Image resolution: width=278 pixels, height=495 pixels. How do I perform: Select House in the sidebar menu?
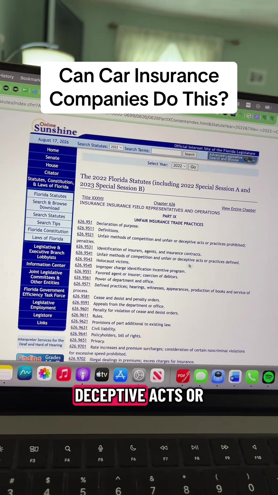(x=52, y=165)
